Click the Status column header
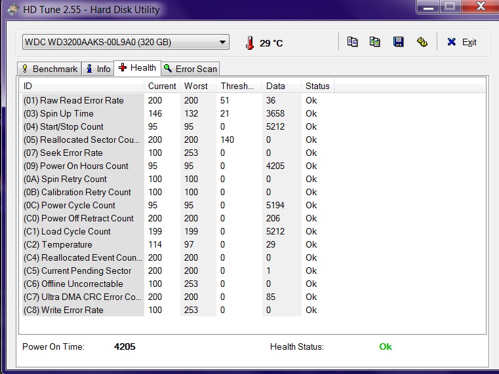The image size is (499, 374). click(x=317, y=86)
